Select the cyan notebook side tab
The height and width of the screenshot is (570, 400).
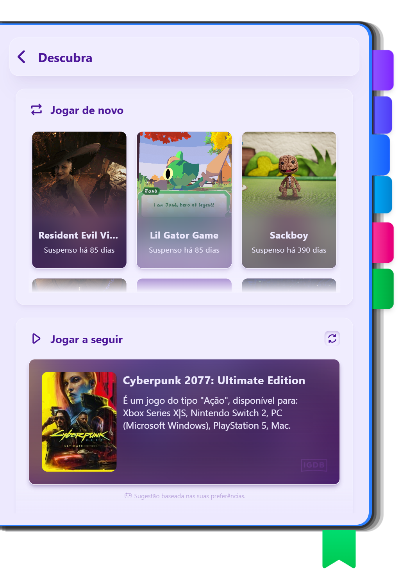(382, 194)
